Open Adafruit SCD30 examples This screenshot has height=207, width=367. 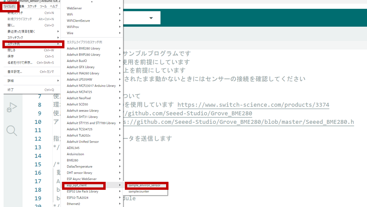[92, 104]
